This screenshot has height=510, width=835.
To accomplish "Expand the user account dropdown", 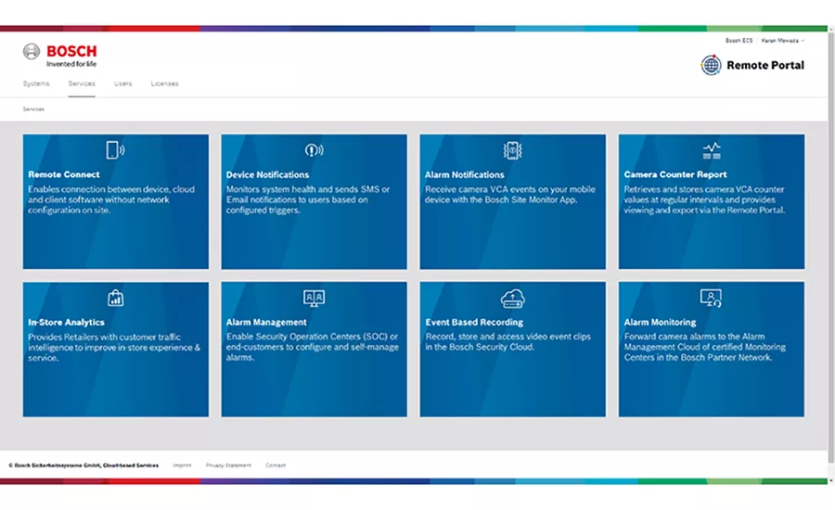I will coord(782,41).
